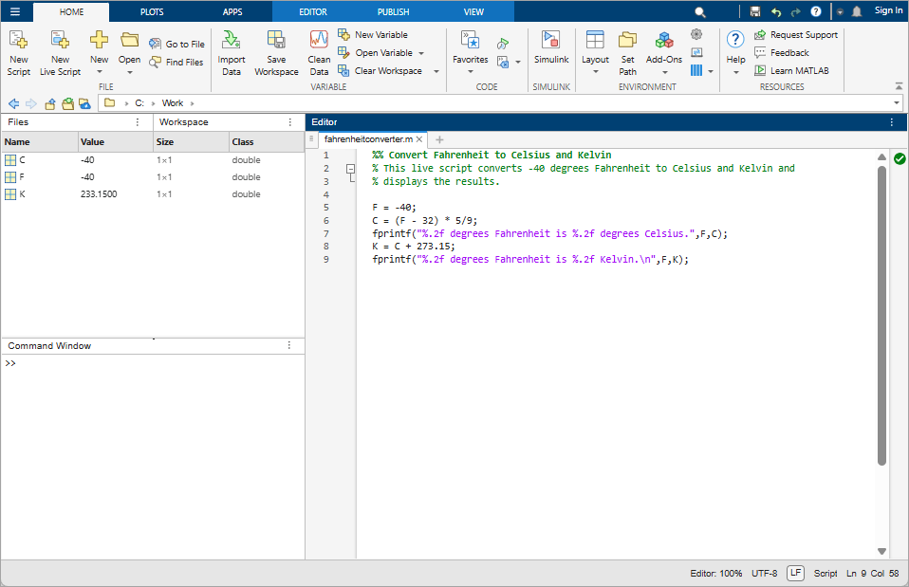The height and width of the screenshot is (587, 909).
Task: Select variable K in Workspace
Action: click(x=153, y=194)
